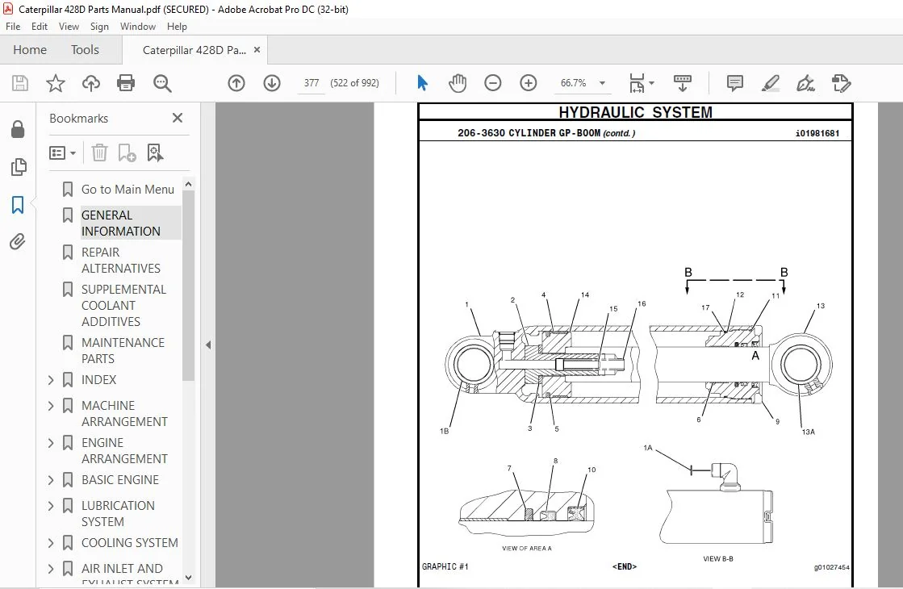Open the attachments paperclip panel
Image resolution: width=903 pixels, height=589 pixels.
click(18, 241)
